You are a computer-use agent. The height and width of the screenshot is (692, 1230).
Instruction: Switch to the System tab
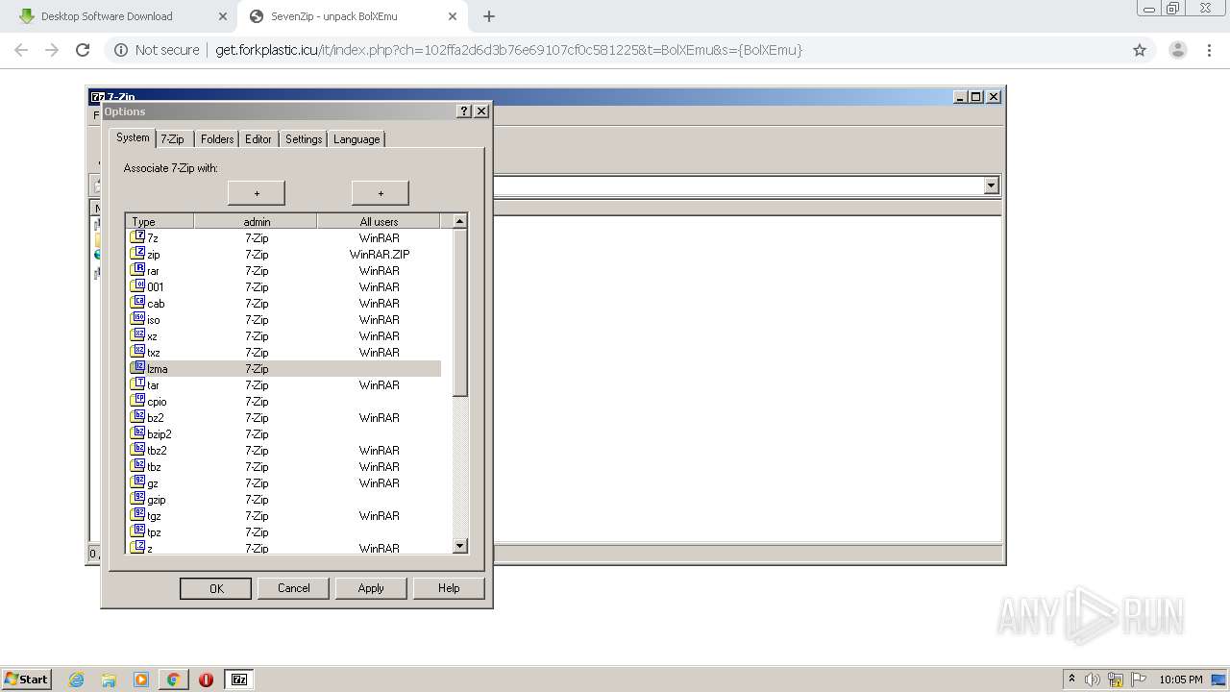pos(133,137)
